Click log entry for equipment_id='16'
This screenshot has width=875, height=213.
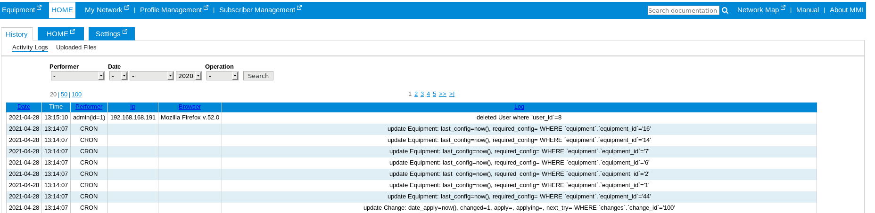coord(519,129)
